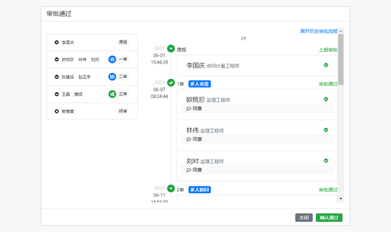391x232 pixels.
Task: Select the 多人协同 tag on 2审
Action: [x=200, y=190]
